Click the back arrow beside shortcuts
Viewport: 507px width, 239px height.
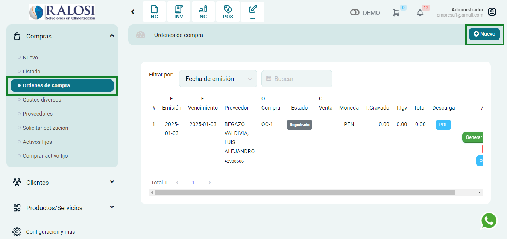(133, 12)
